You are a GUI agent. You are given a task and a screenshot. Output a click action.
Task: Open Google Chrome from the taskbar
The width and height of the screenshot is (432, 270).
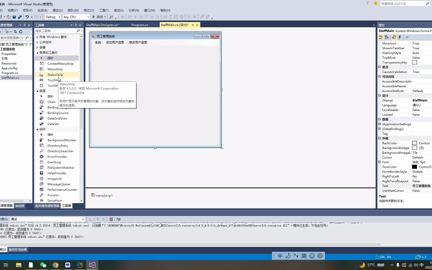pos(55,265)
